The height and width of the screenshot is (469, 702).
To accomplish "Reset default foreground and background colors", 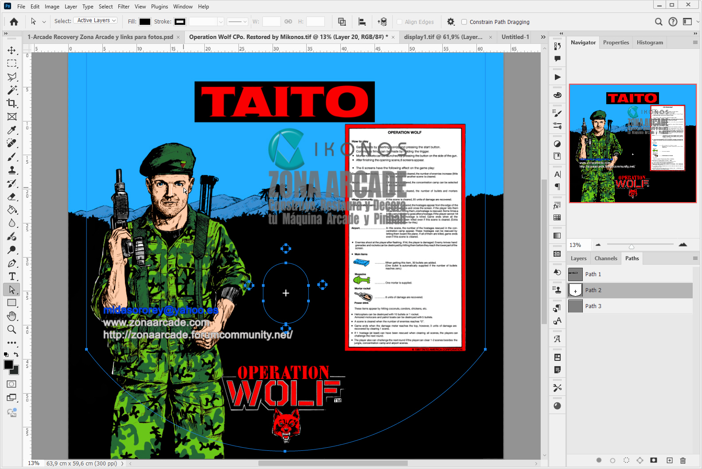I will (x=6, y=355).
